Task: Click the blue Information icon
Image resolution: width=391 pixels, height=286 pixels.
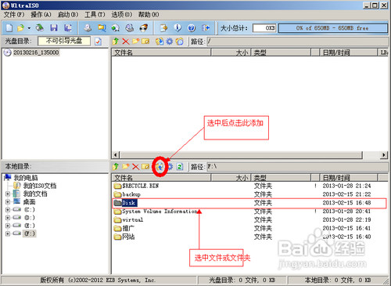Action: tap(178, 27)
